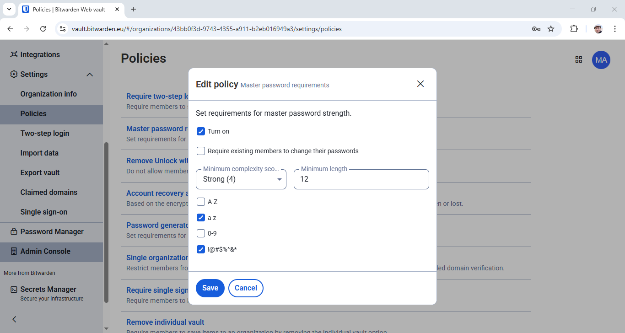Open Single sign-on settings

point(44,212)
